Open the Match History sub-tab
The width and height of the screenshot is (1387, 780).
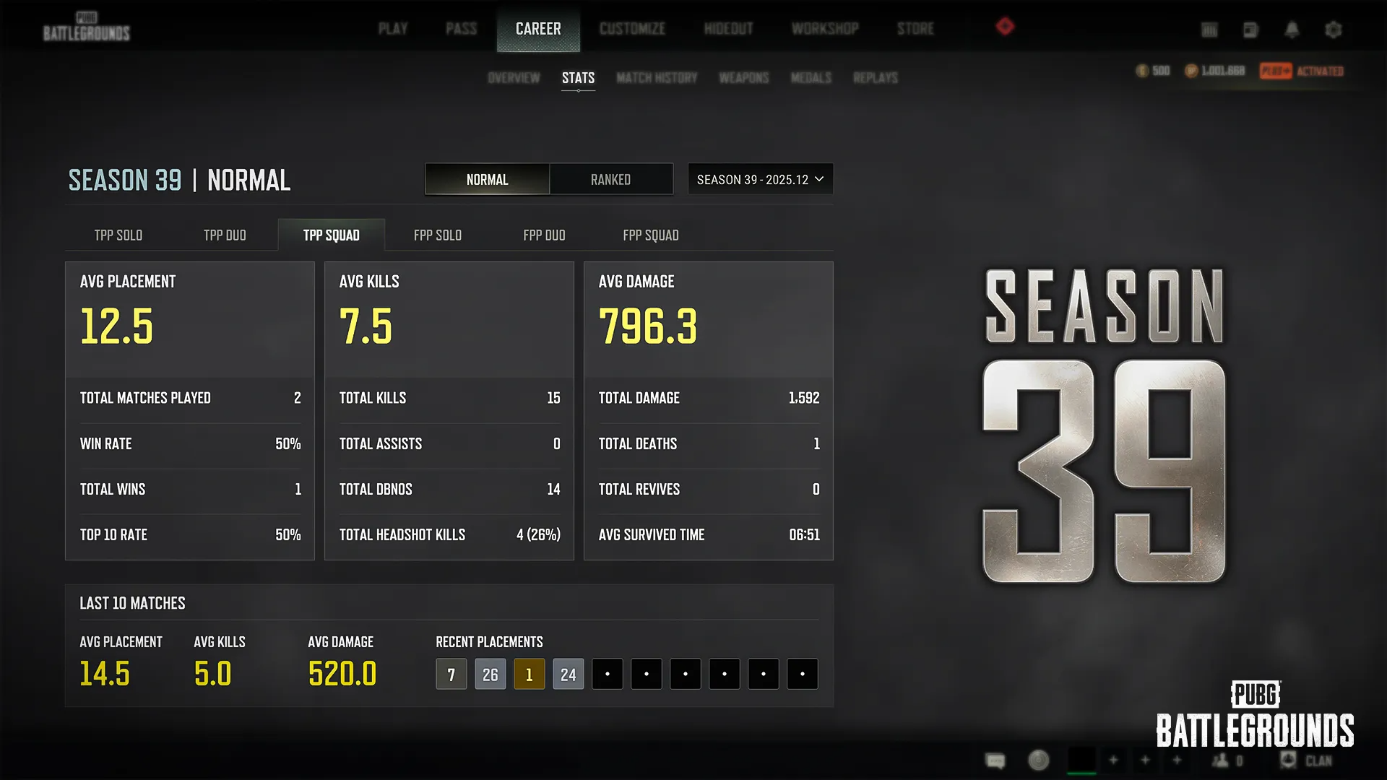click(x=657, y=78)
